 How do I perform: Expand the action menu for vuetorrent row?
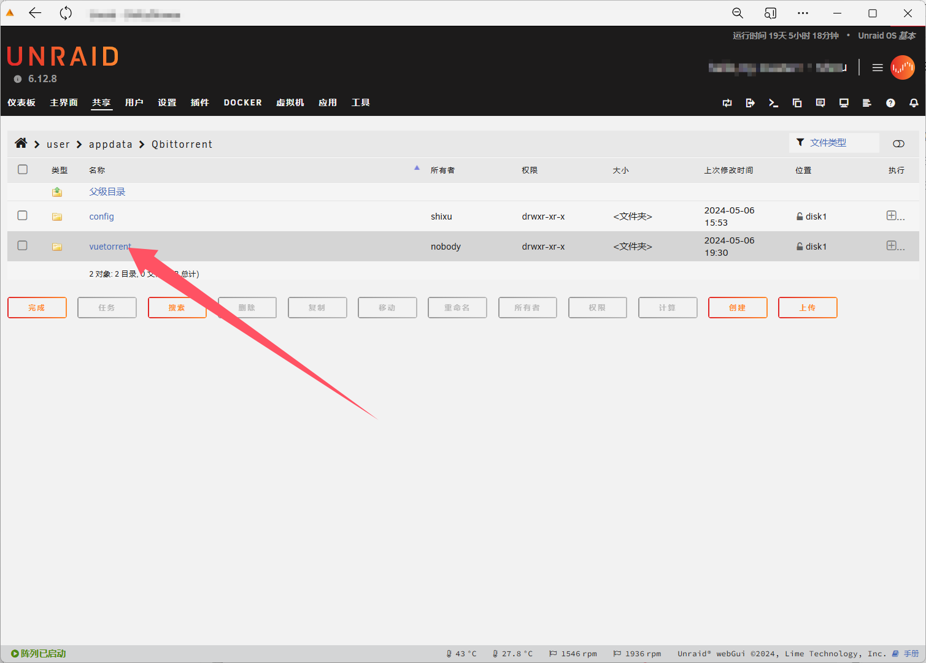pos(895,246)
